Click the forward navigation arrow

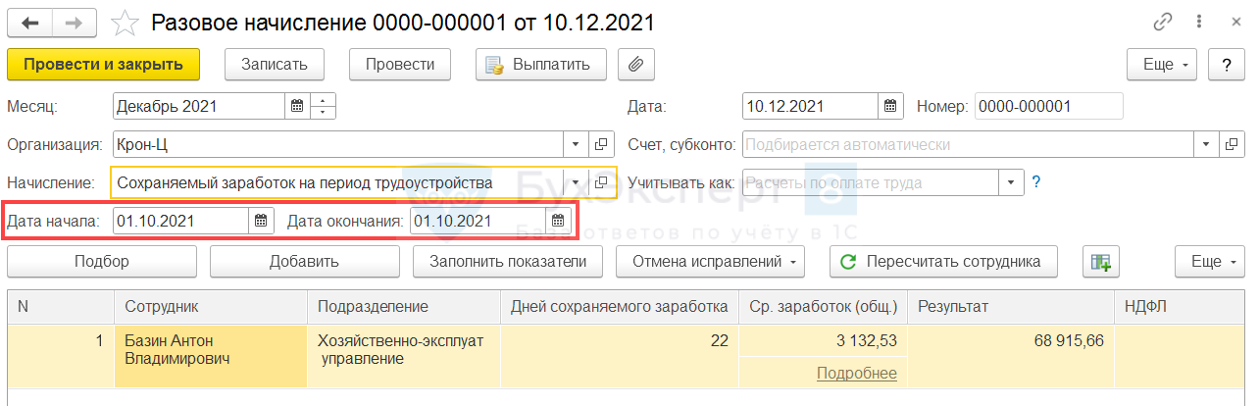click(76, 23)
